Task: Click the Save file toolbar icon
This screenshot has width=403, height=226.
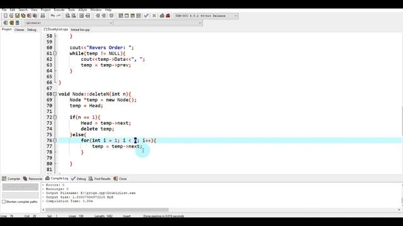Action: (17, 16)
